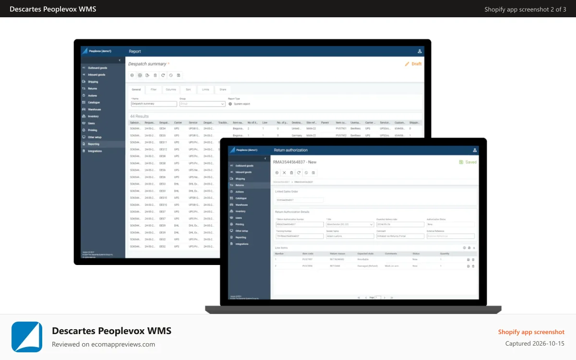The image size is (576, 360).
Task: Click the Item code header in Line items
Action: 308,253
